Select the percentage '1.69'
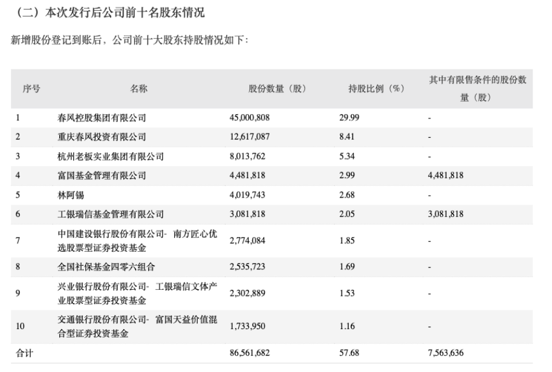The height and width of the screenshot is (372, 552). pos(347,267)
